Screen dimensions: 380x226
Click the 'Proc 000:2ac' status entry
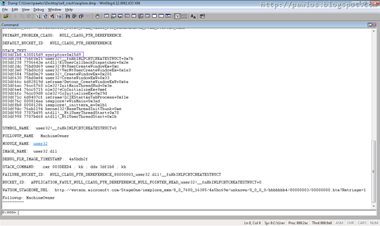(298, 223)
